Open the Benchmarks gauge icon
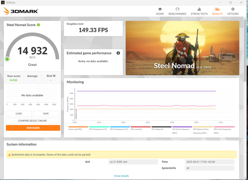The image size is (248, 180). coord(177,9)
